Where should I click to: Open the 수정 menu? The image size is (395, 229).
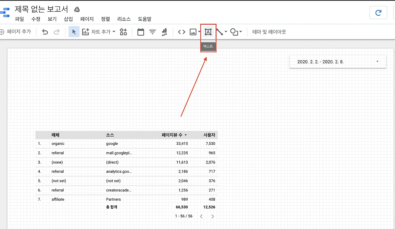click(x=36, y=19)
